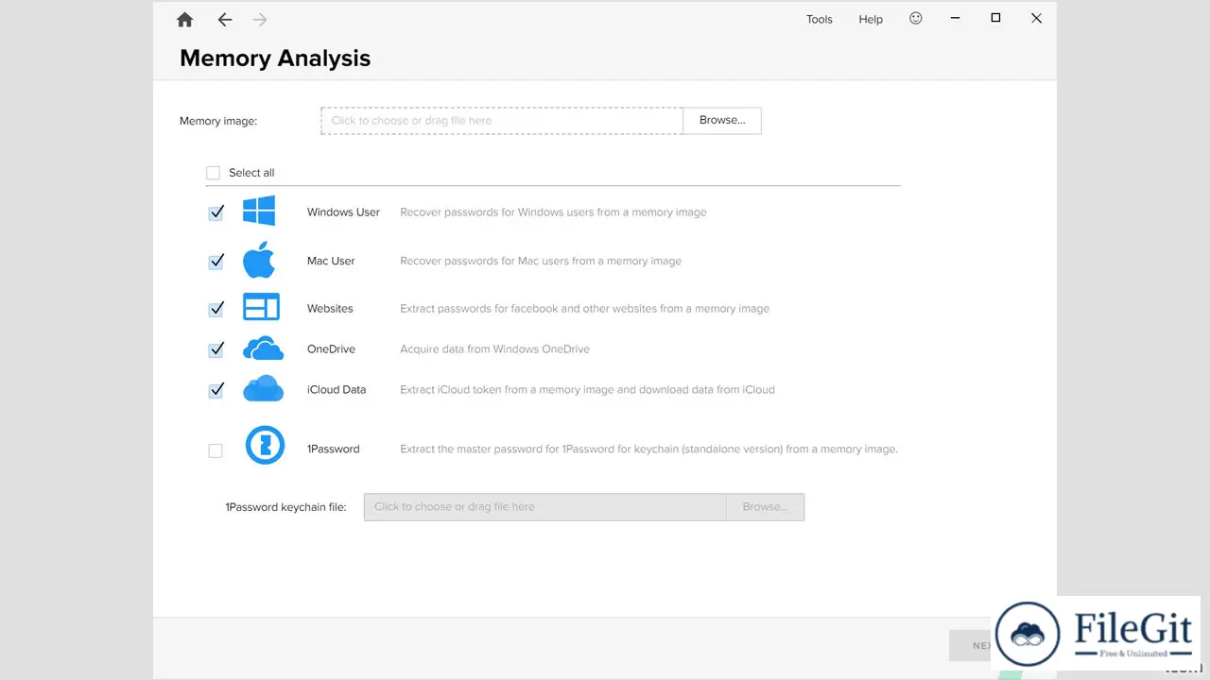Click the Windows logo icon
This screenshot has height=680, width=1210.
pyautogui.click(x=259, y=211)
